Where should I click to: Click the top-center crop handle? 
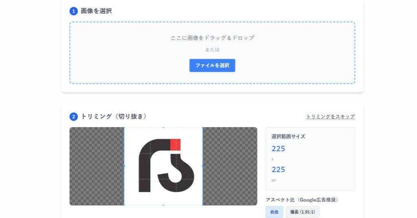coord(163,128)
